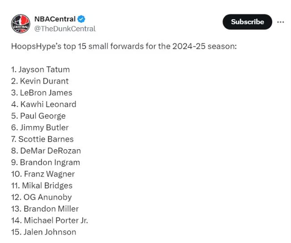This screenshot has height=243, width=291.
Task: Select the Franz Wagner line
Action: tap(43, 174)
